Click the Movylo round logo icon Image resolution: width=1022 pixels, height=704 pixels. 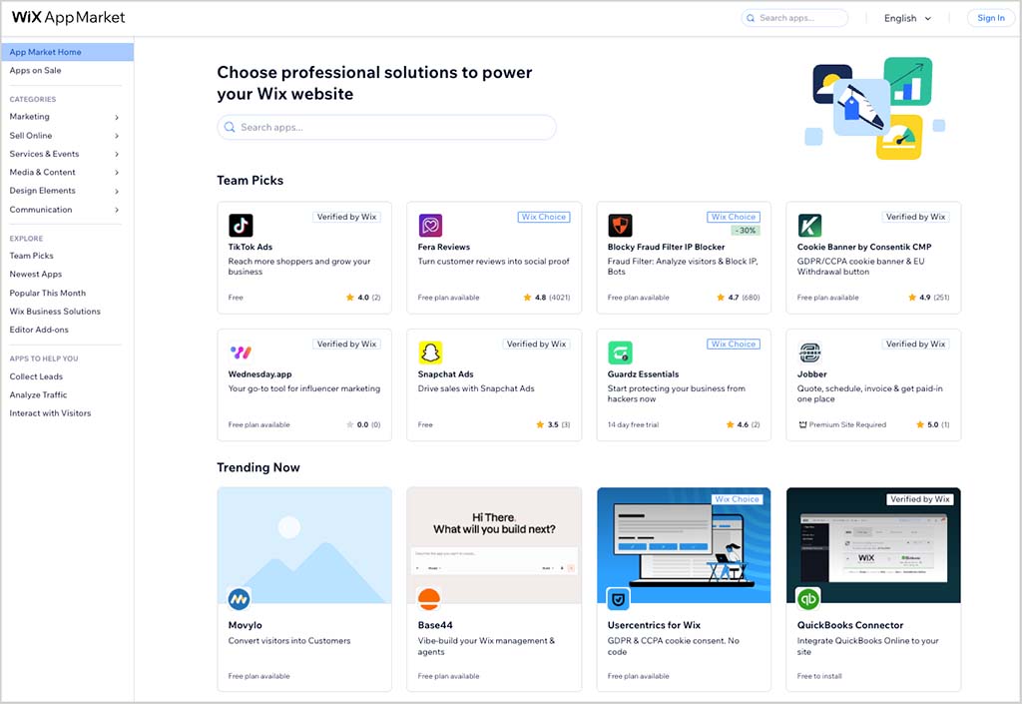click(x=240, y=598)
